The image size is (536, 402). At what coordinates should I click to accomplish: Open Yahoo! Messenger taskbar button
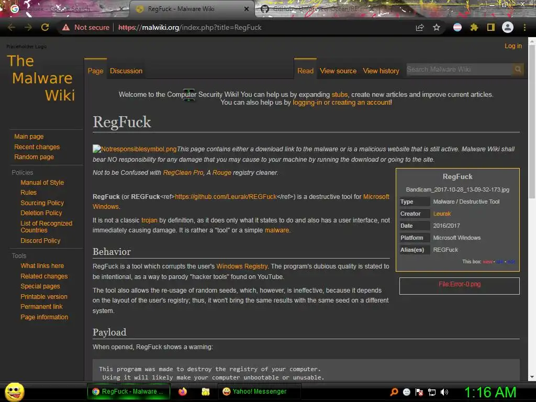click(x=260, y=392)
